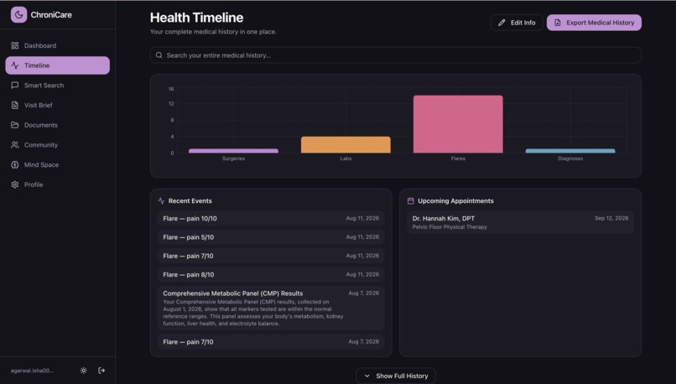Open Visit Brief section

[x=57, y=105]
